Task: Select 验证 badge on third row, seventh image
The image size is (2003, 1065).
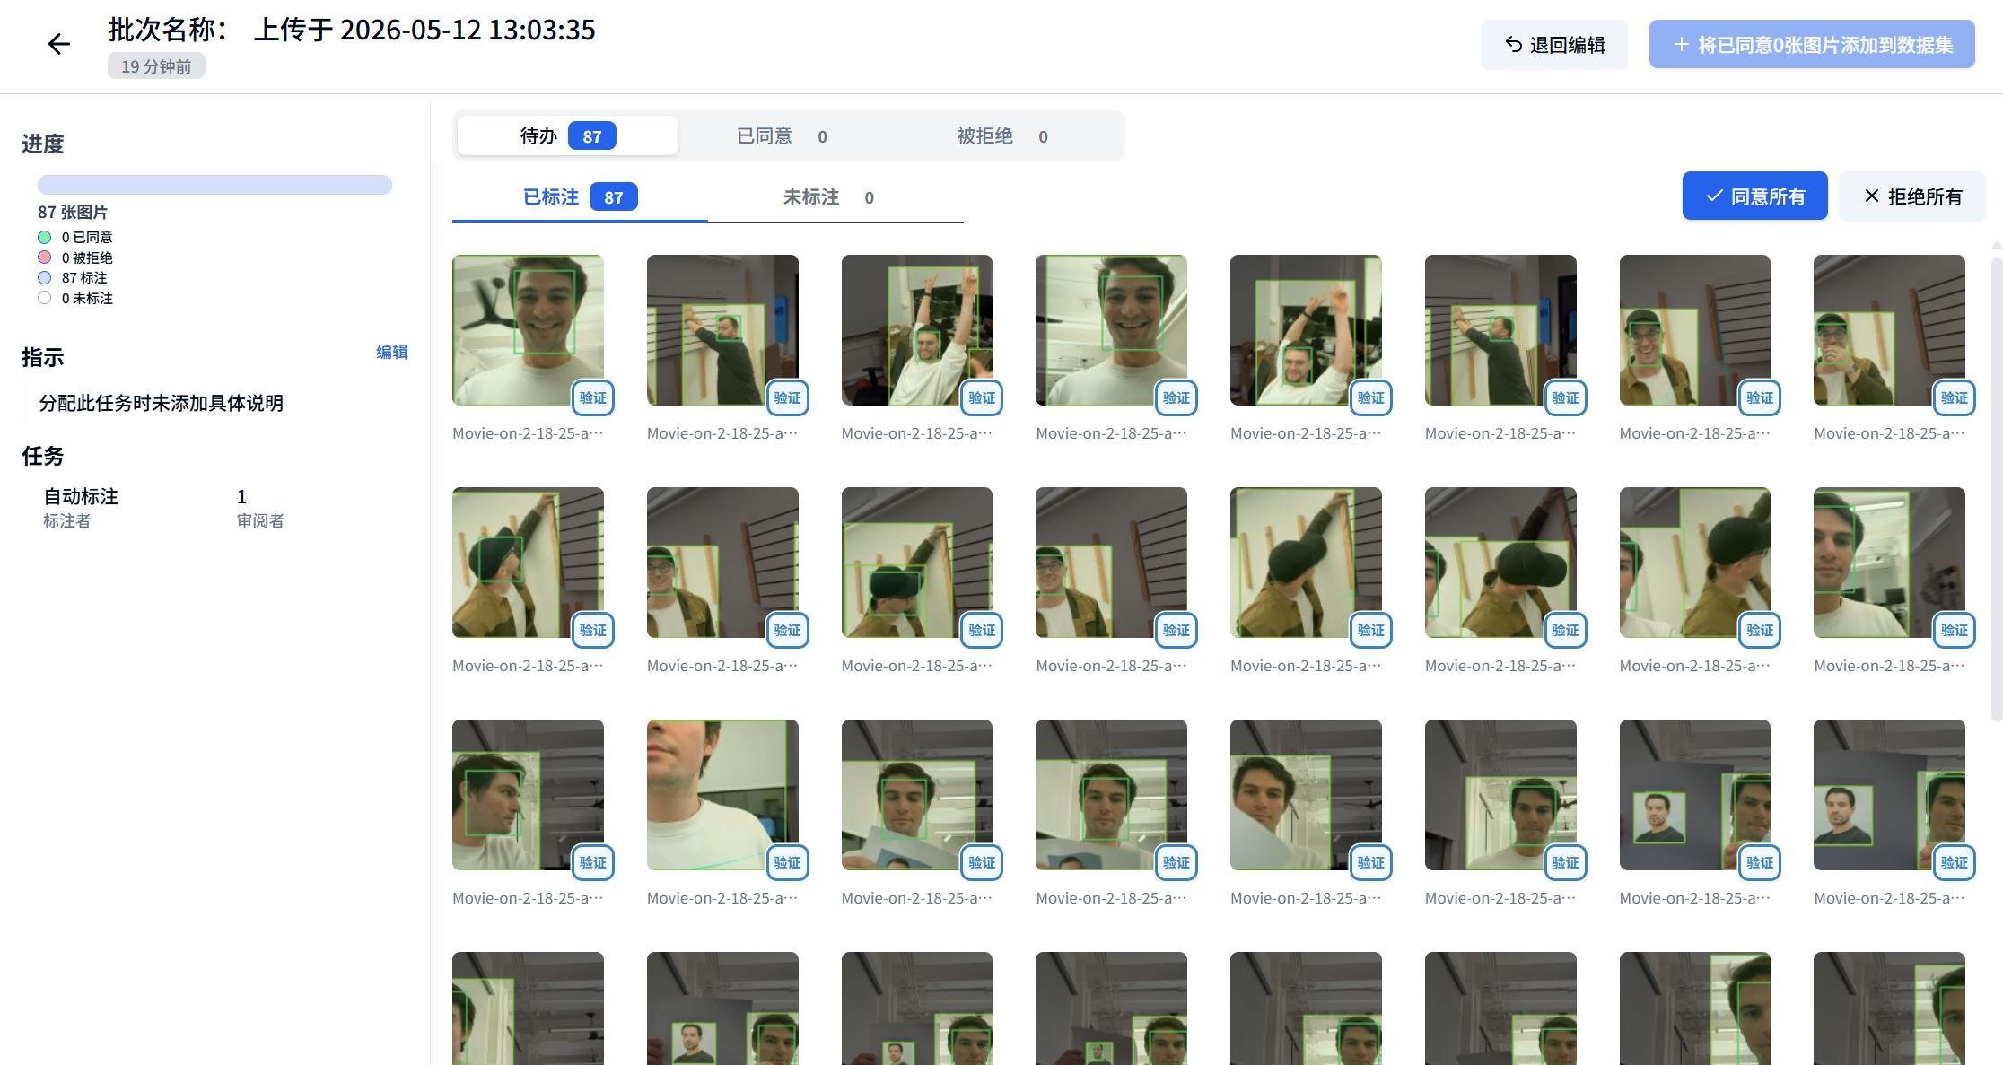Action: pos(1760,862)
